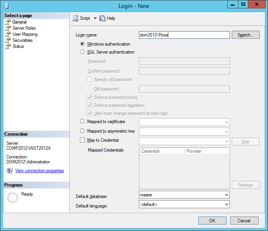Click the Help book icon
268x231 pixels.
[102, 18]
